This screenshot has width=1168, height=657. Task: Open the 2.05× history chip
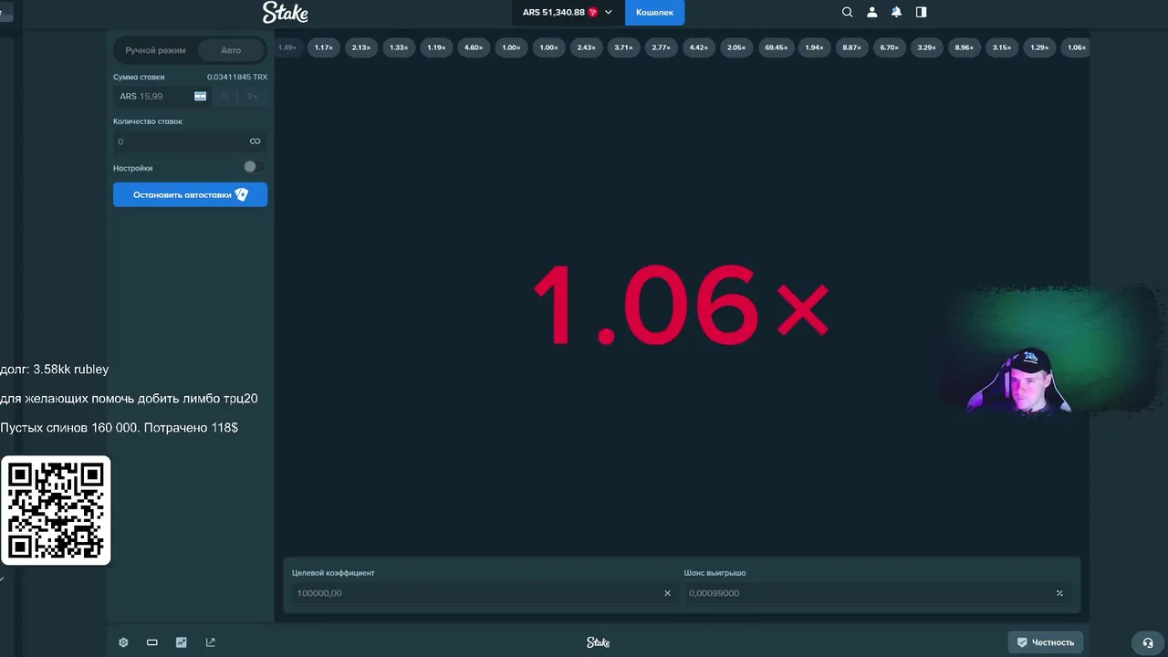pos(736,47)
